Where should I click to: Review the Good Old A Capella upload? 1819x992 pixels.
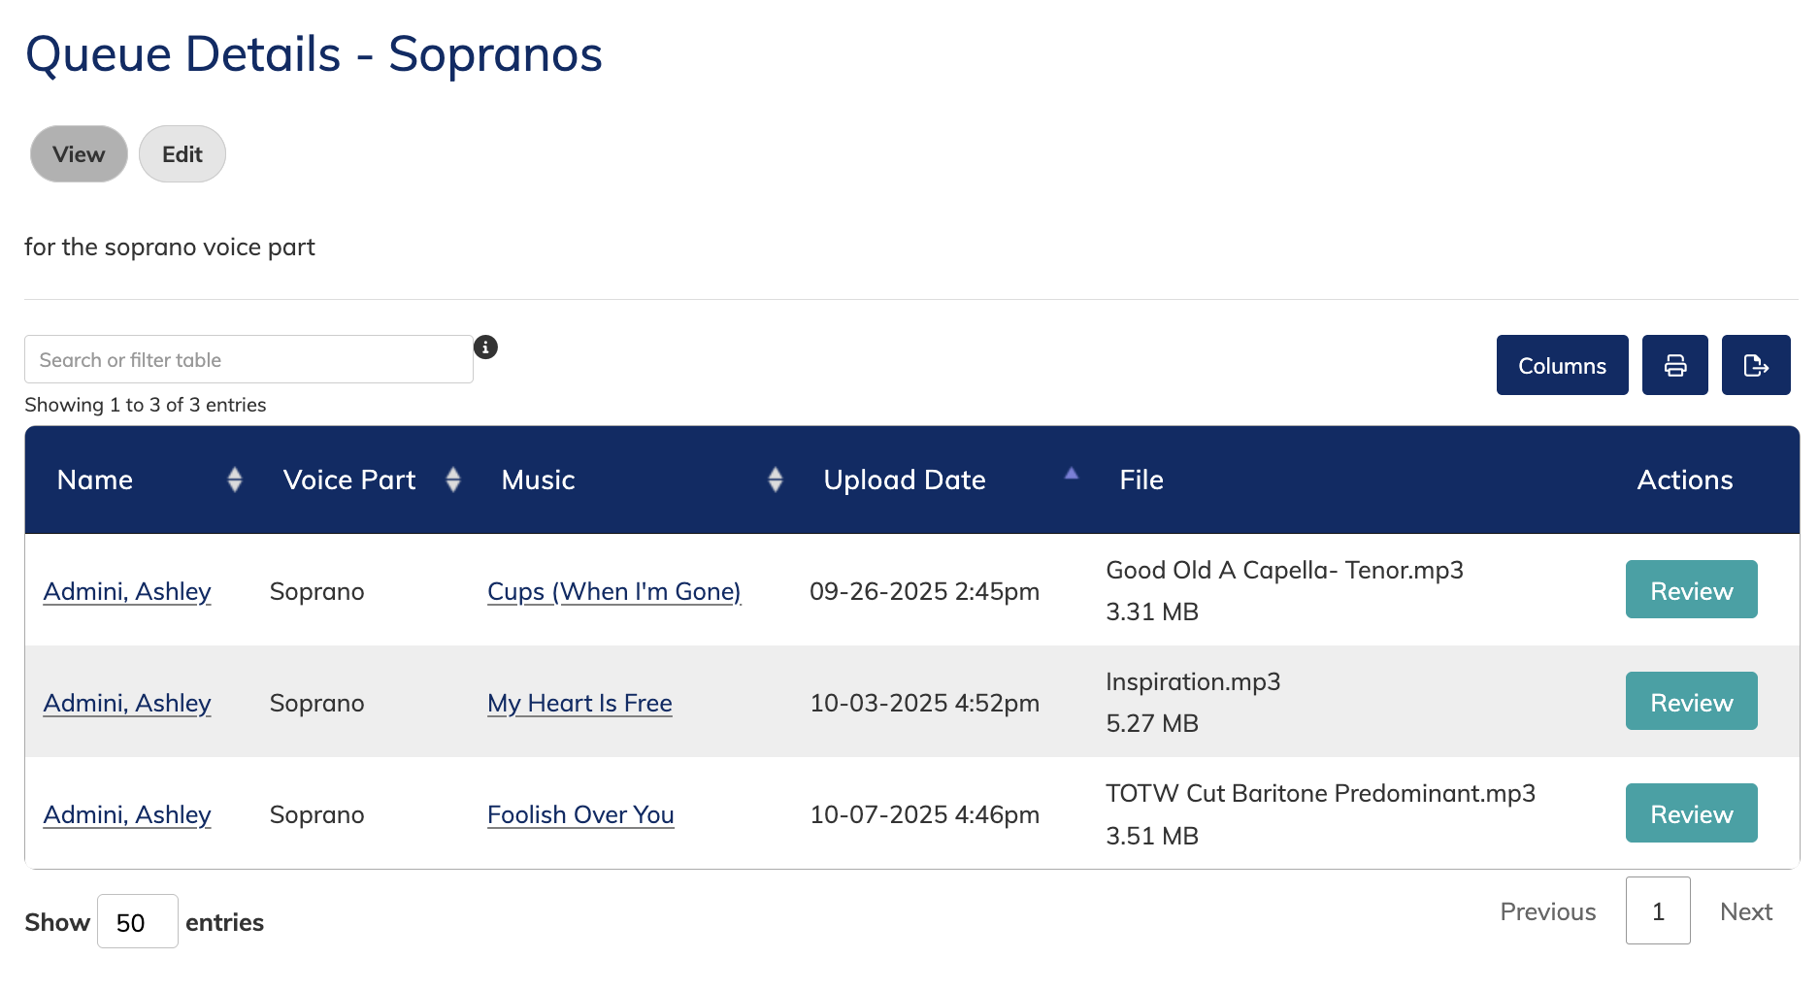point(1691,590)
